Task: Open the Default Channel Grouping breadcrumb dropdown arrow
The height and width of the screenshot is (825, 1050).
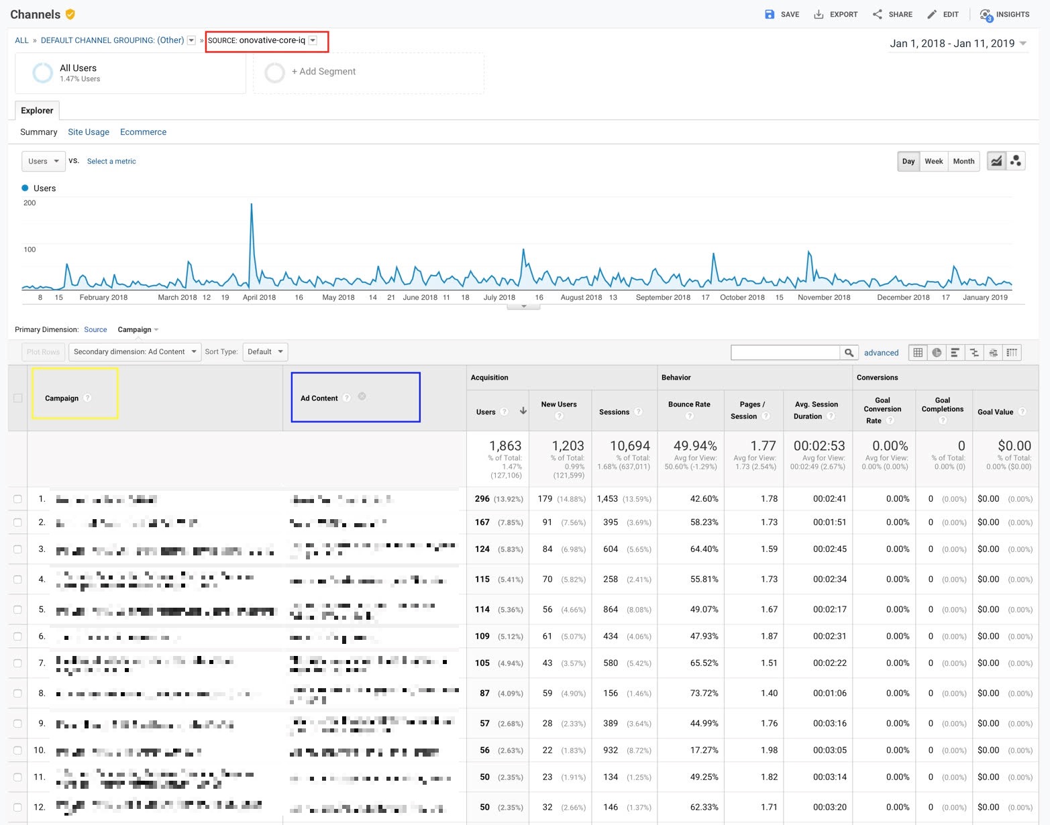Action: (x=191, y=40)
